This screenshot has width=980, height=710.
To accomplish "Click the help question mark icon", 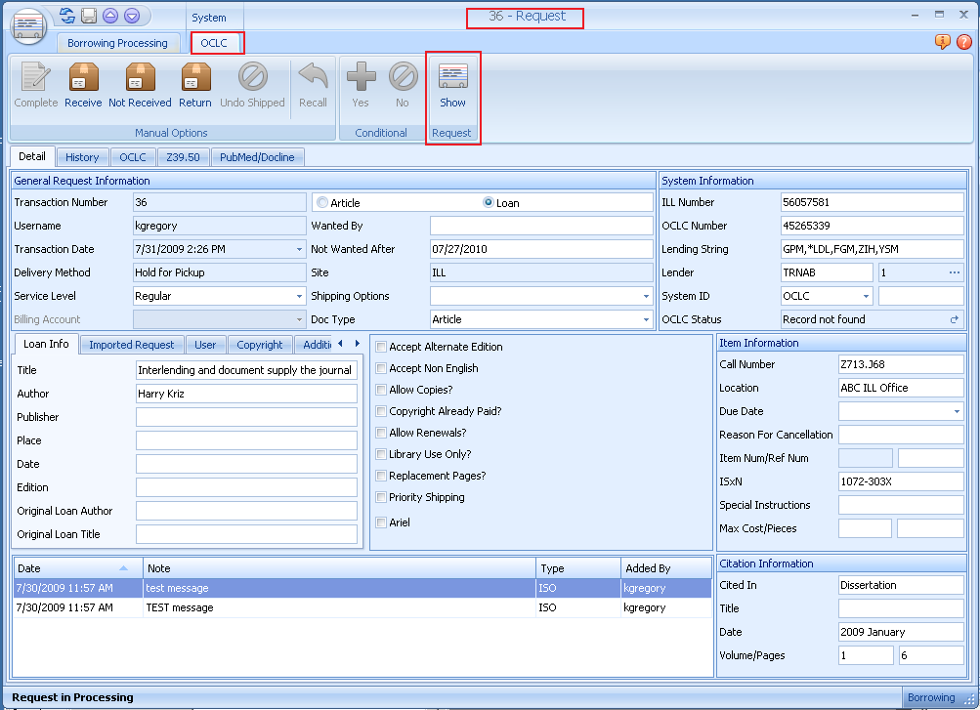I will point(963,42).
